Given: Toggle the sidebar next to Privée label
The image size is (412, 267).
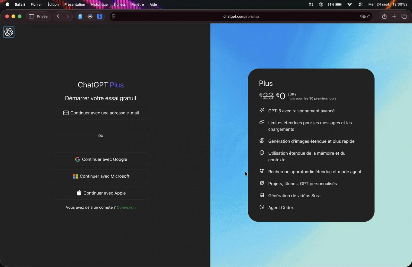Looking at the screenshot, I should click(x=31, y=16).
